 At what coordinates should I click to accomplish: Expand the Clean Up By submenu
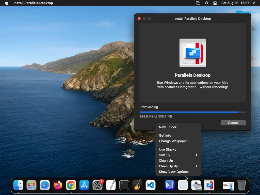[x=178, y=166]
